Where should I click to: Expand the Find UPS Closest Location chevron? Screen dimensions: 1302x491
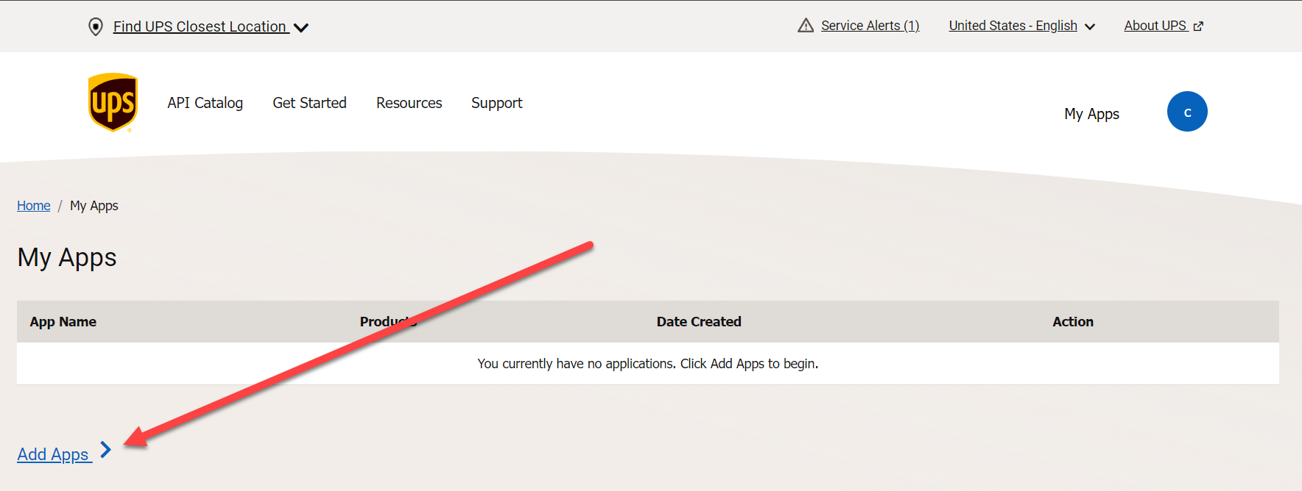pos(301,28)
